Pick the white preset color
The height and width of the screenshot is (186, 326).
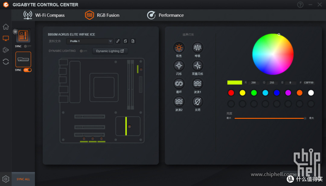tap(311, 93)
